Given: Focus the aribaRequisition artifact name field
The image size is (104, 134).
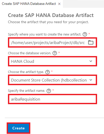Looking at the screenshot, I should coord(52,99).
